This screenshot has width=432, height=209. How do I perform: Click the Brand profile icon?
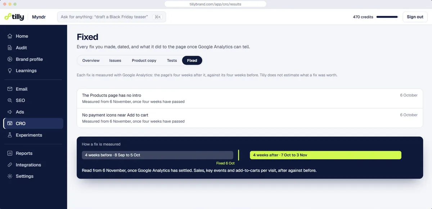coord(10,59)
